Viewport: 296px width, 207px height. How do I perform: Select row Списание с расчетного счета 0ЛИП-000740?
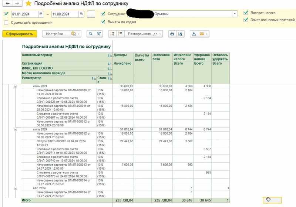tap(125, 159)
